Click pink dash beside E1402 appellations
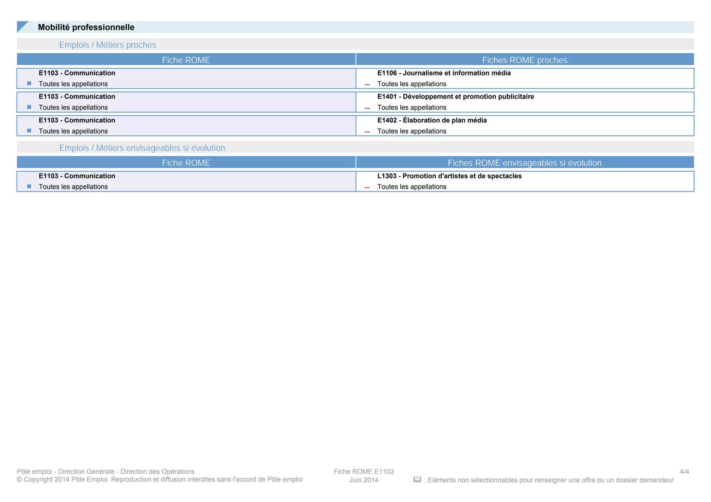 [367, 132]
